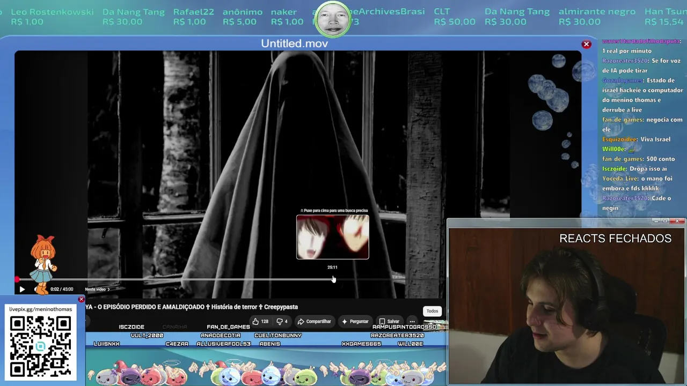The height and width of the screenshot is (386, 687).
Task: Click the creepypasta video title text
Action: tap(192, 307)
